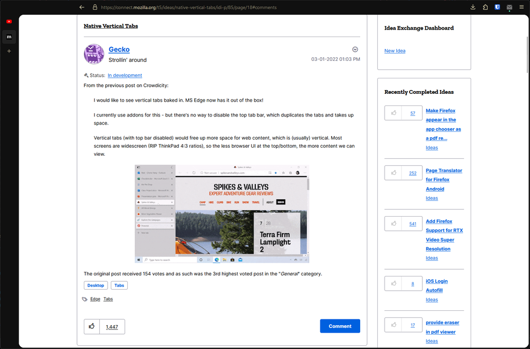Click the post timestamp 03-01-2022 01:03 PM
Image resolution: width=530 pixels, height=349 pixels.
tap(335, 59)
